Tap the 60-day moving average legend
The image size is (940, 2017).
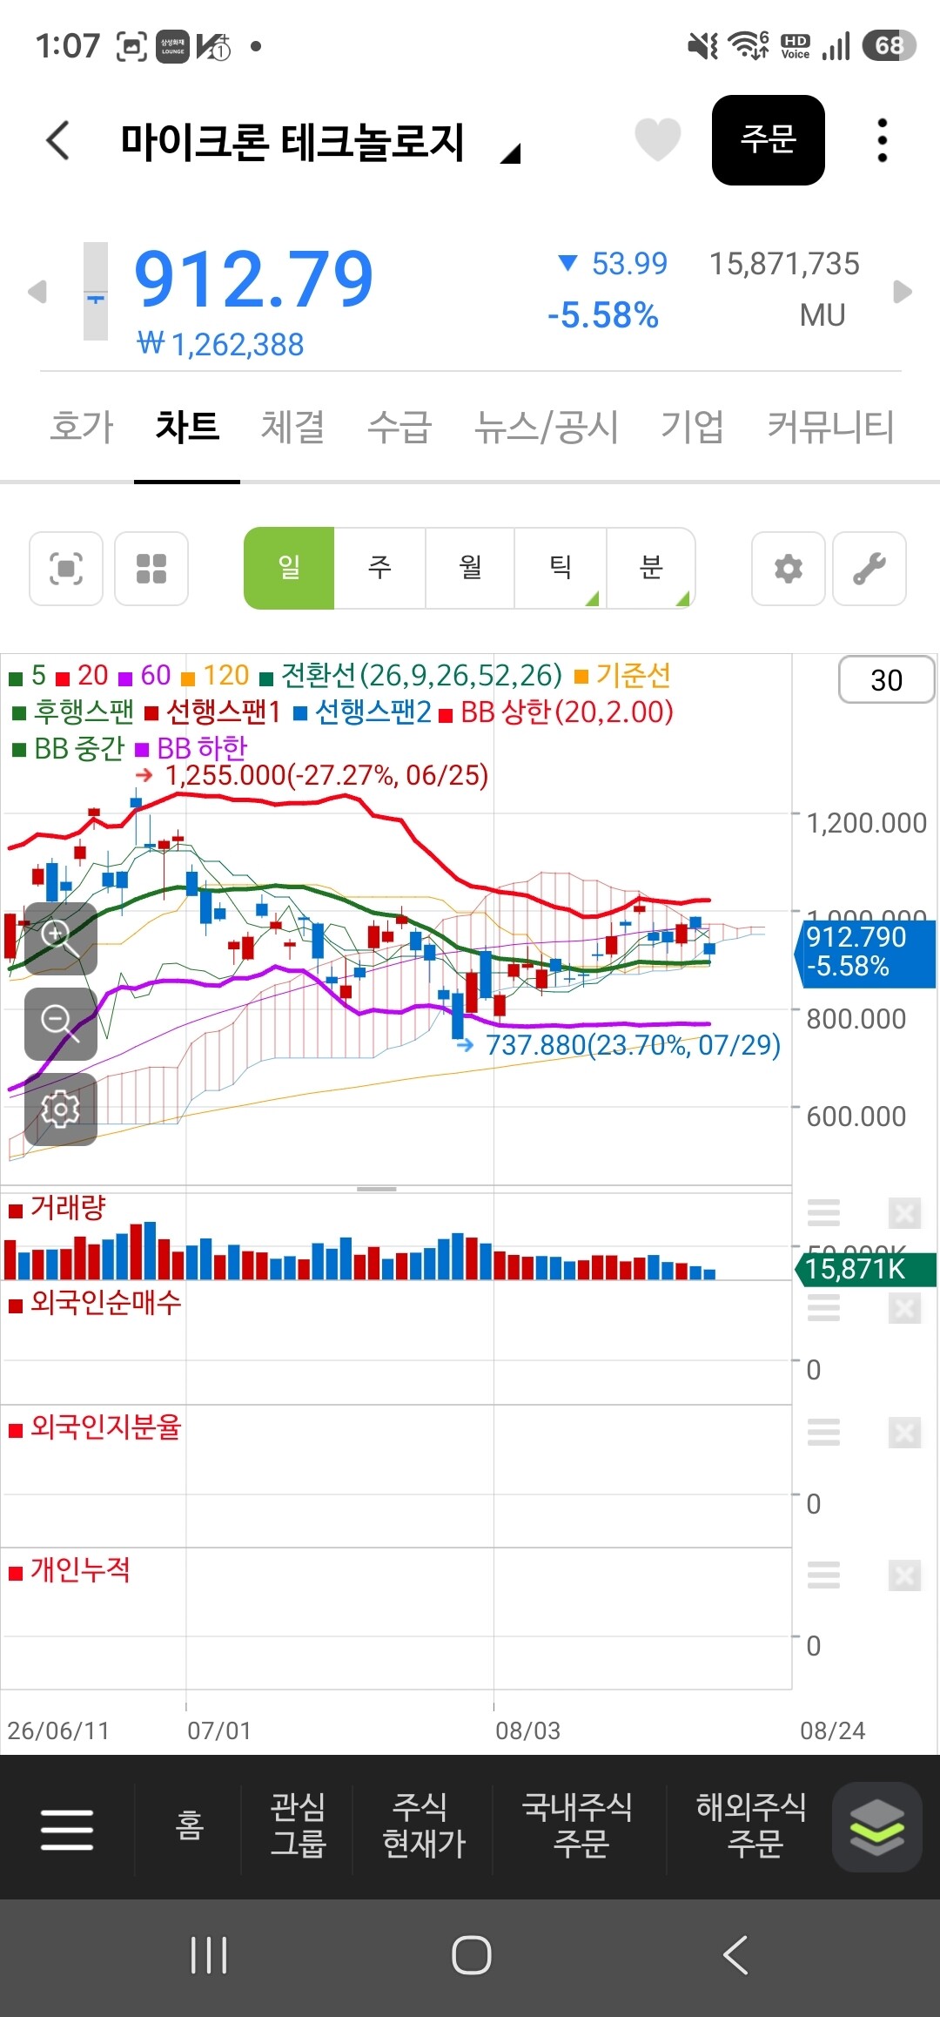(145, 676)
